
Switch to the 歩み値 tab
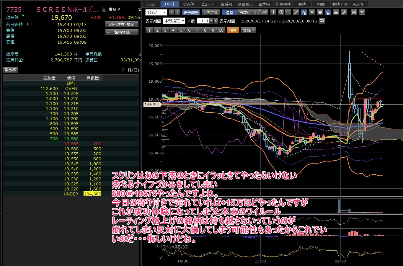pos(189,4)
